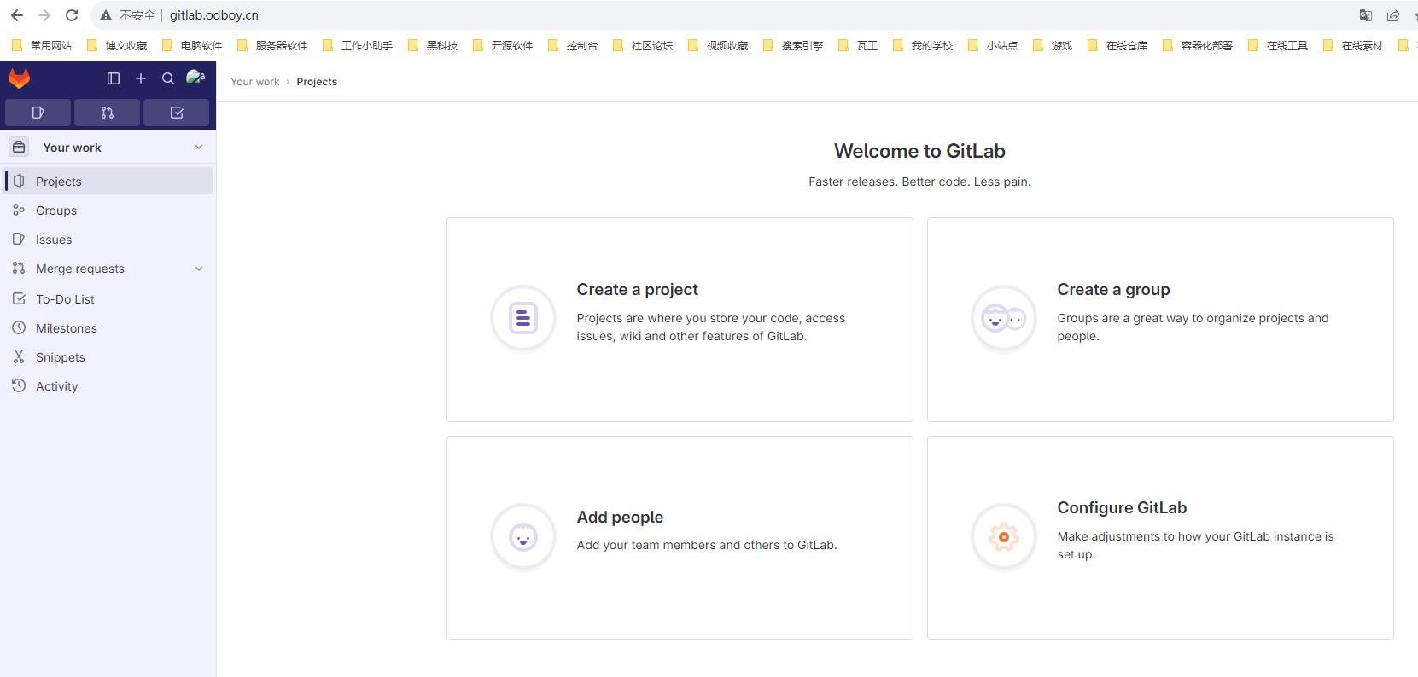Click the search magnifier icon
Image resolution: width=1418 pixels, height=677 pixels.
(168, 78)
